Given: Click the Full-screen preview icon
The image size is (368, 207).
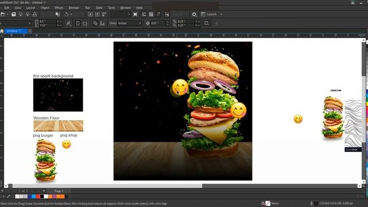Looking at the screenshot, I should point(136,14).
